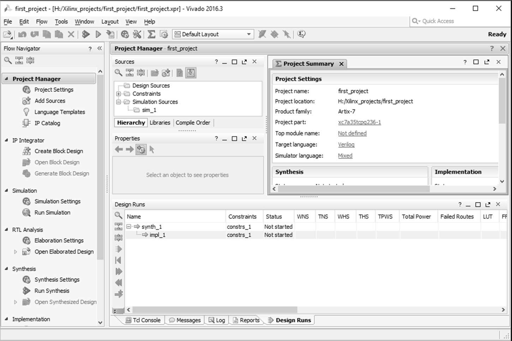512x341 pixels.
Task: Click Run Synthesis in Flow Navigator
Action: [52, 291]
